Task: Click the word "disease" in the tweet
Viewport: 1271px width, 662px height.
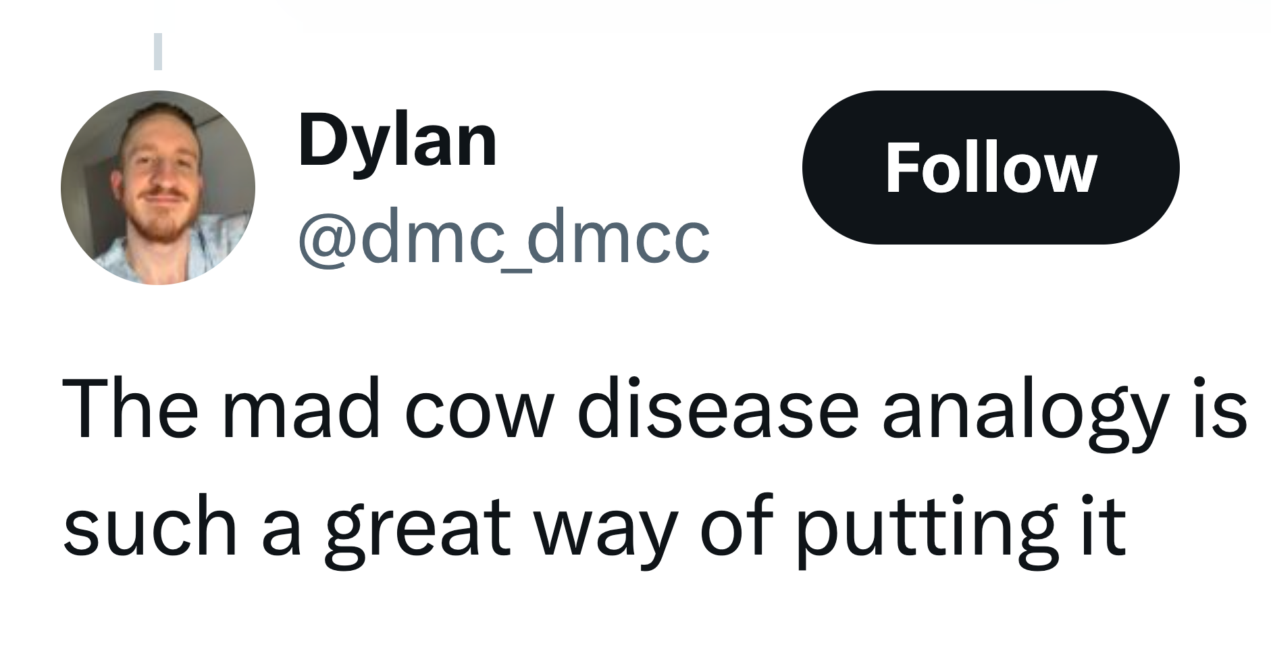Action: pos(718,409)
